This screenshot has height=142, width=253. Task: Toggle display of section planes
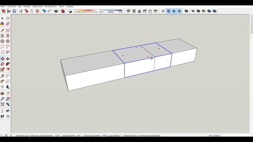(168, 11)
